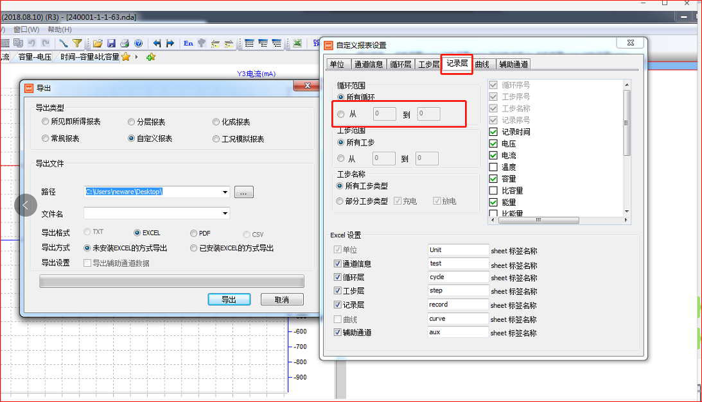Screen dimensions: 702x402
Task: Uncheck 循环层 in Excel settings
Action: pos(338,277)
